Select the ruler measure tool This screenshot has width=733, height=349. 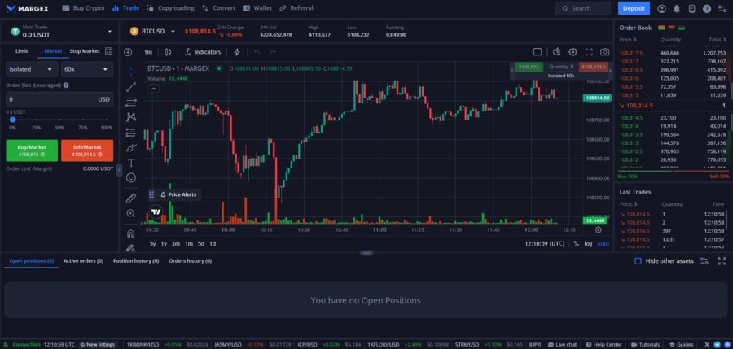point(131,198)
